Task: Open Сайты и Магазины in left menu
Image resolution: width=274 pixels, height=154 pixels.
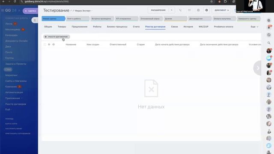Action: (16, 81)
